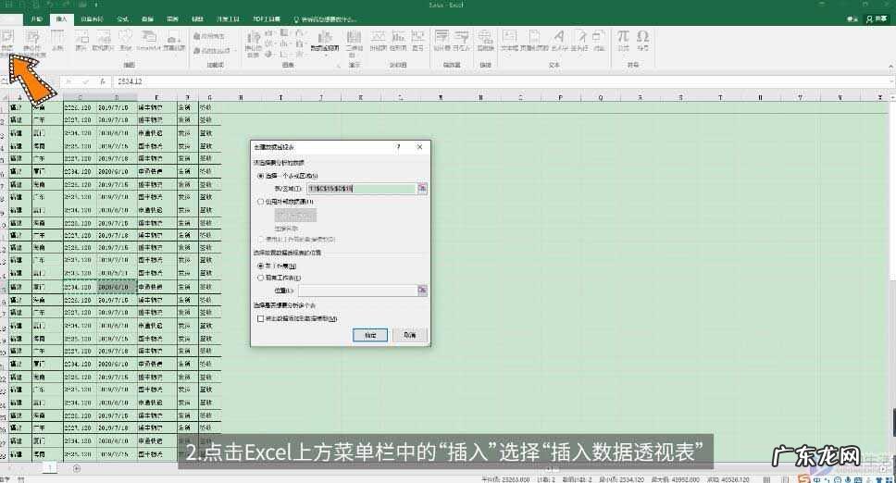The image size is (896, 483).
Task: Click the Symbol omega icon
Action: pyautogui.click(x=643, y=41)
